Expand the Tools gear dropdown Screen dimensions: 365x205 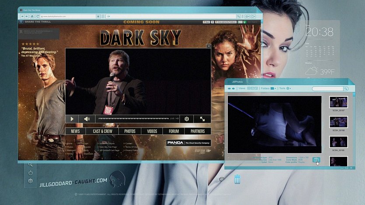pos(289,89)
